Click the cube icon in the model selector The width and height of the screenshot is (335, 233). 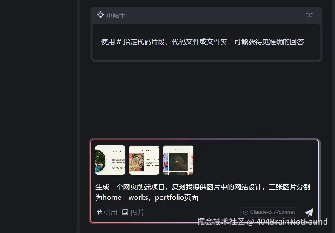click(246, 212)
